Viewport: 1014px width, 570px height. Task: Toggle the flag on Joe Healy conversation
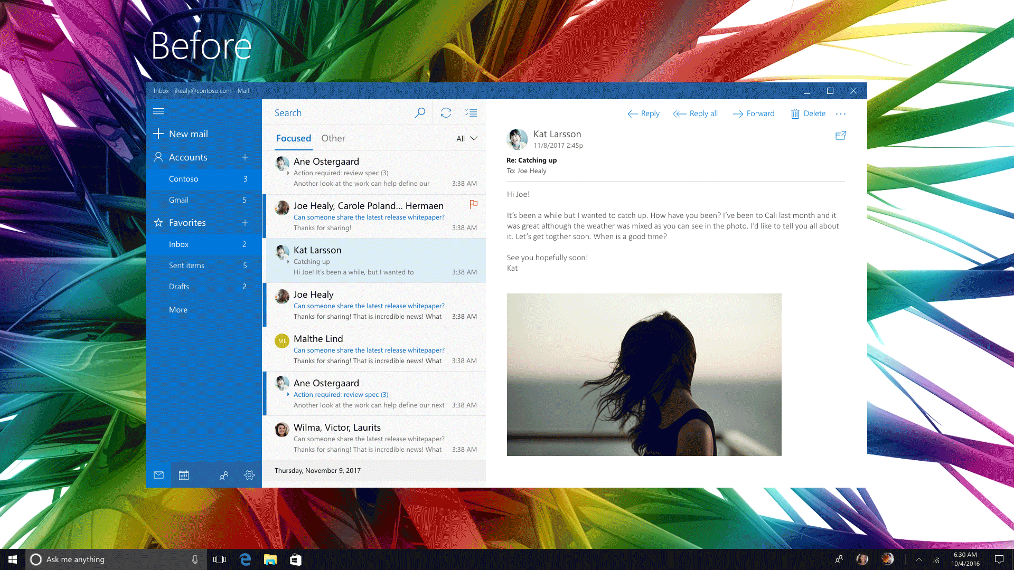473,204
